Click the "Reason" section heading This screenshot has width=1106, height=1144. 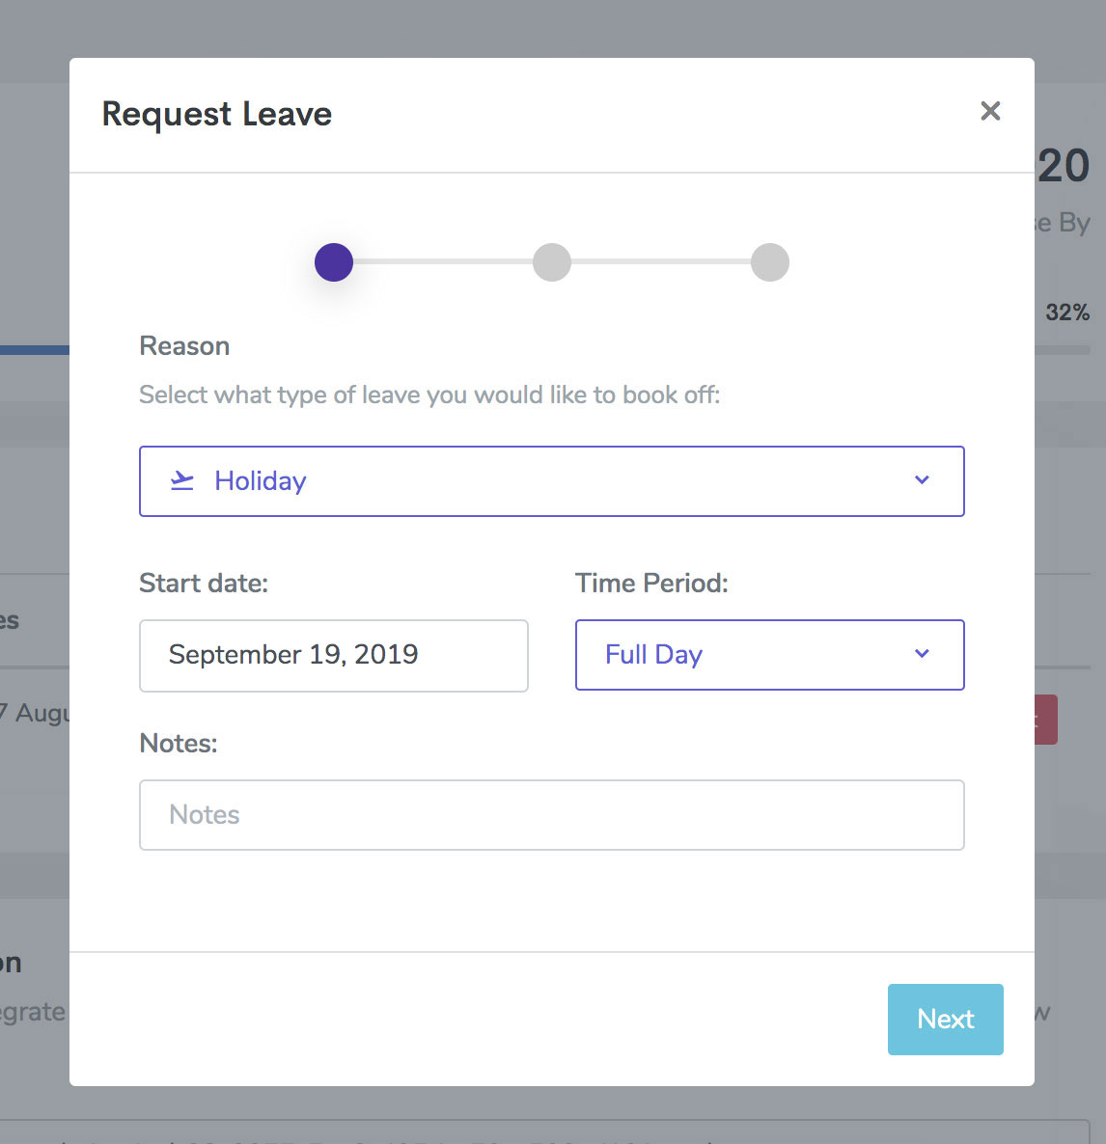[x=184, y=346]
